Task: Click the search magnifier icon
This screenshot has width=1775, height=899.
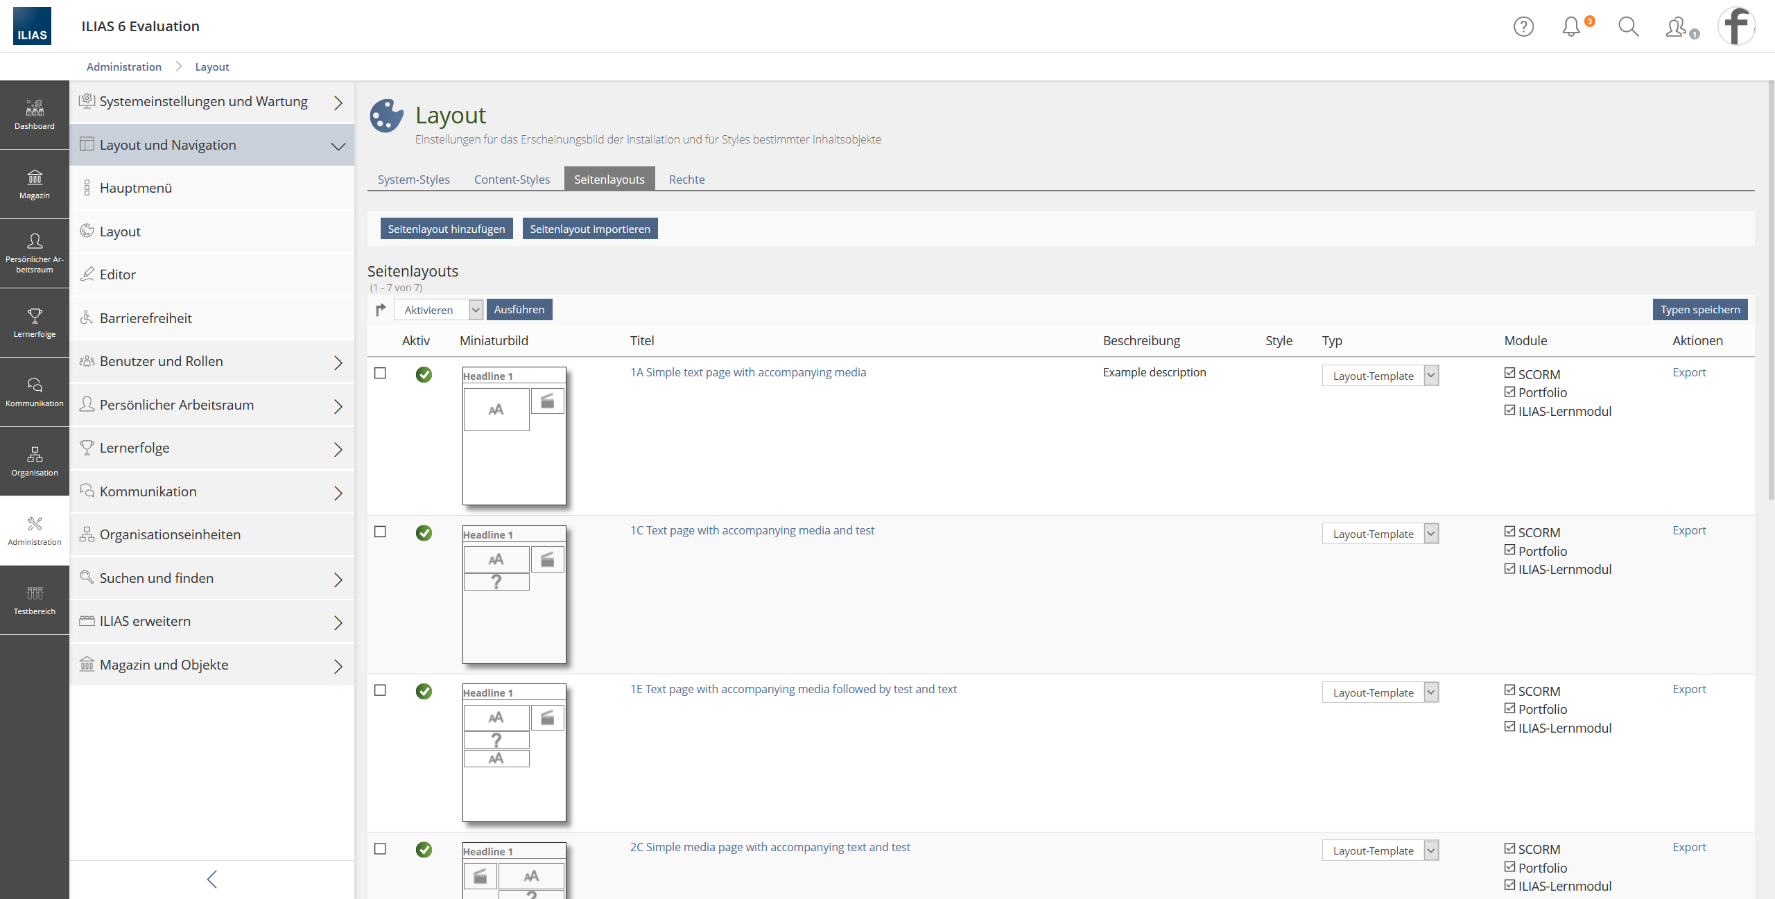Action: (x=1628, y=27)
